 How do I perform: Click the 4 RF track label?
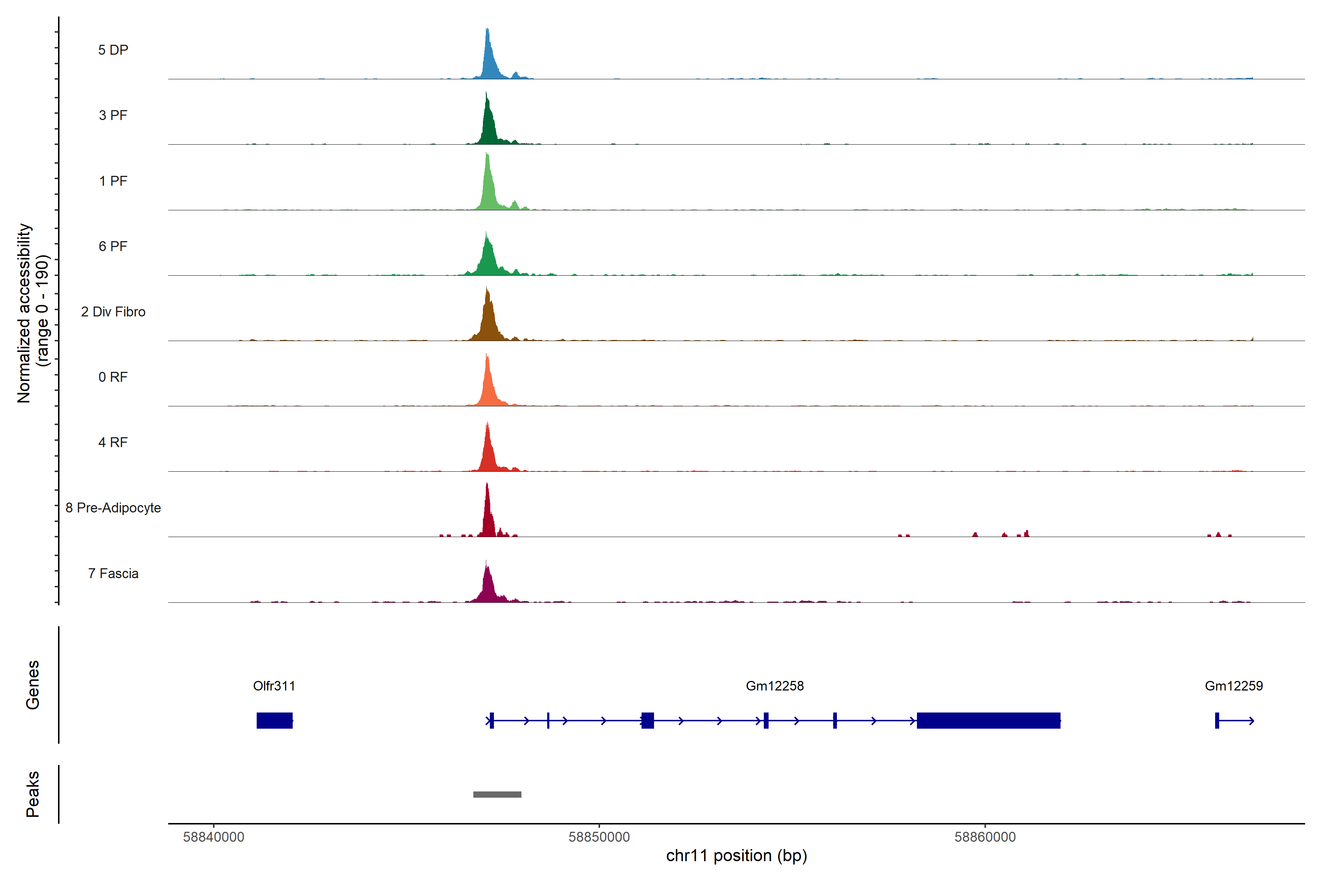click(x=113, y=443)
